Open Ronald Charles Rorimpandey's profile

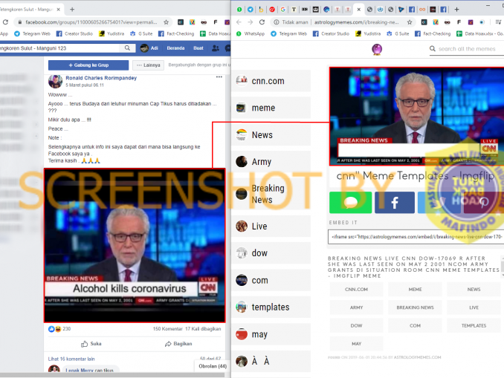(101, 78)
